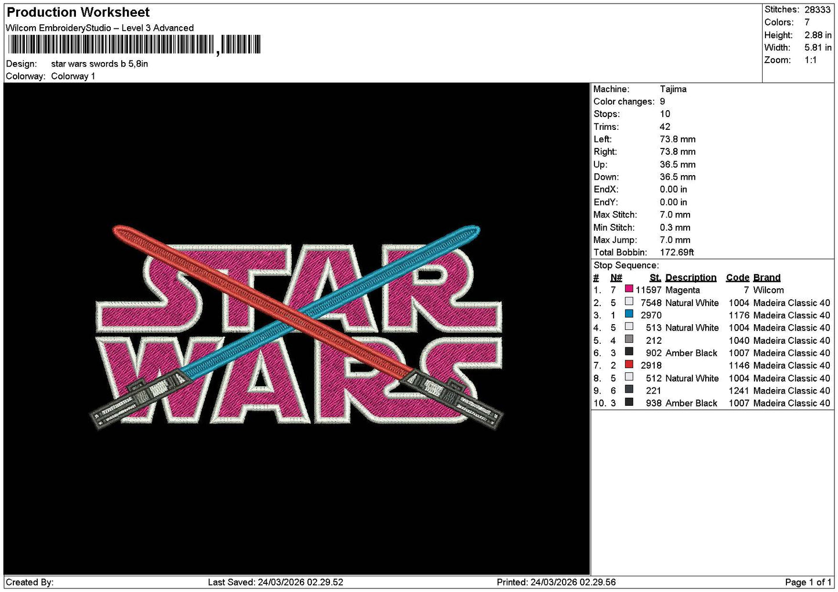The image size is (838, 592).
Task: Click the Max Stitch value 7.0 mm
Action: (675, 215)
